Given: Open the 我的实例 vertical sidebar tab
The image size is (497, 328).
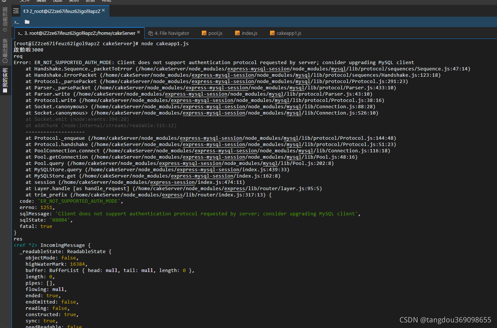Looking at the screenshot, I should point(5,80).
